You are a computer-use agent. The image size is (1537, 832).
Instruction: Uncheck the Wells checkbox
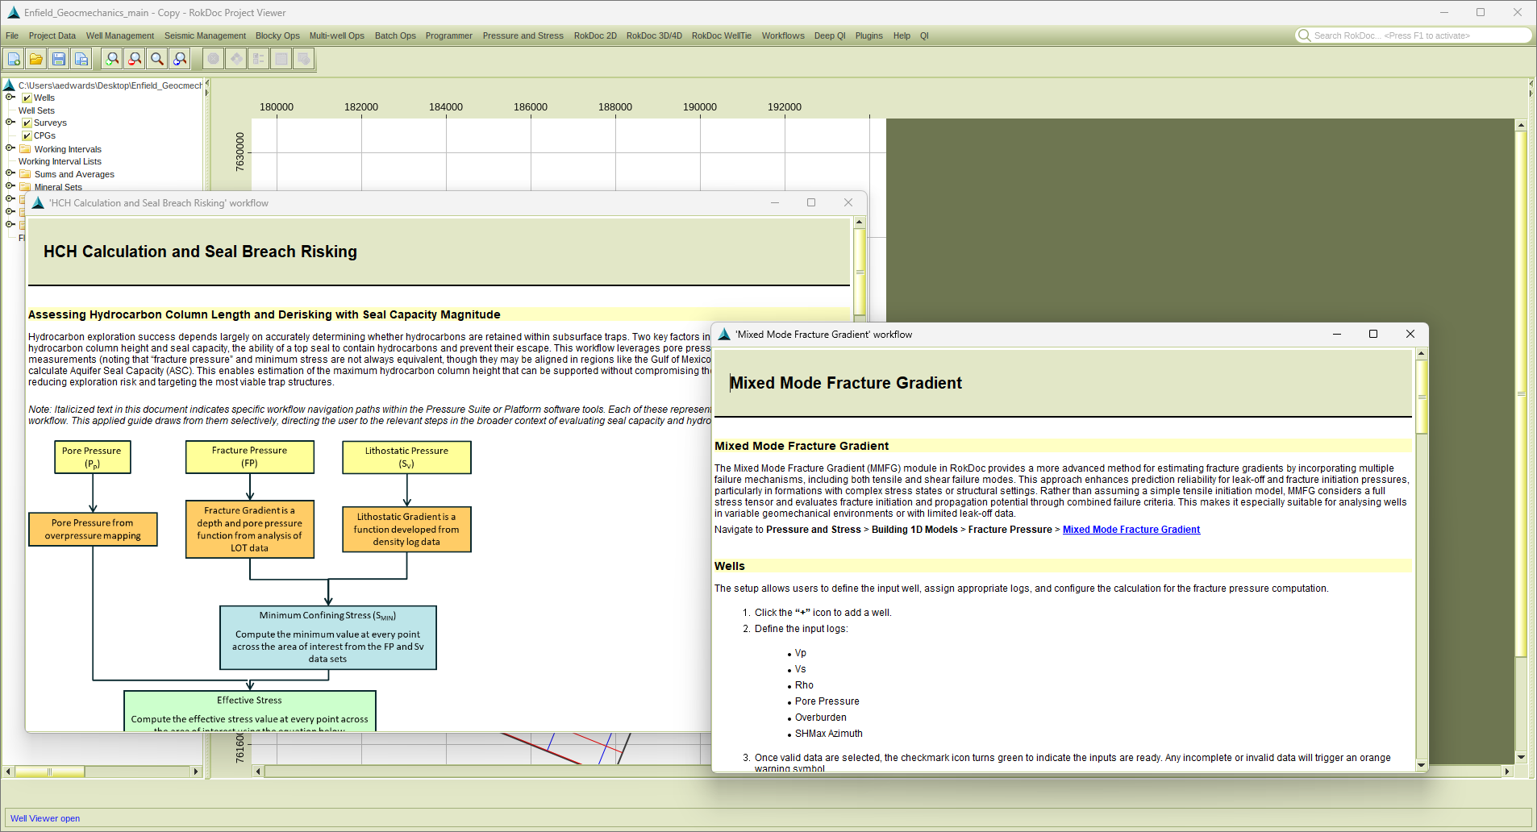[x=27, y=98]
